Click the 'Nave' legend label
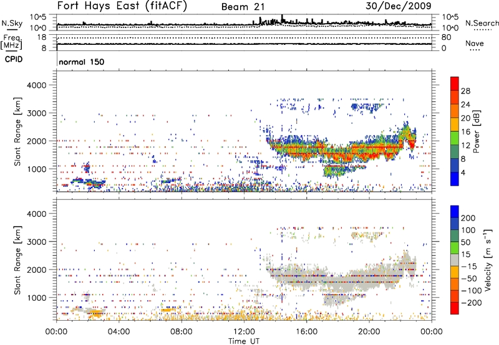This screenshot has height=345, width=499. (475, 43)
